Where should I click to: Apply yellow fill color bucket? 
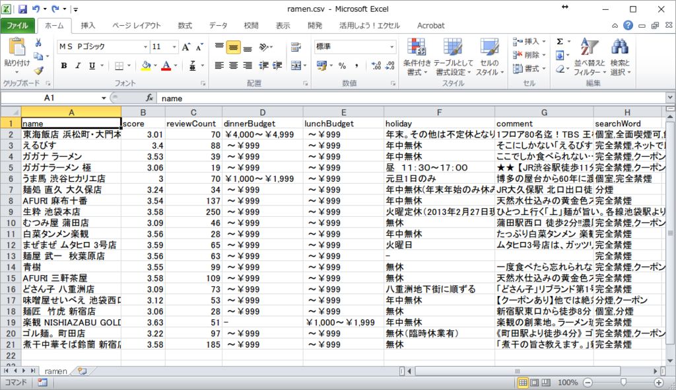coord(146,65)
